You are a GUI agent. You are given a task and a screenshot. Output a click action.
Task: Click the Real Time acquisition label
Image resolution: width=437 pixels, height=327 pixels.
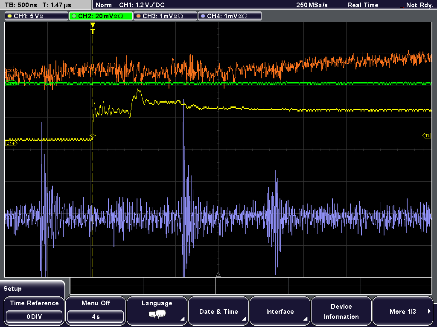[x=363, y=5]
